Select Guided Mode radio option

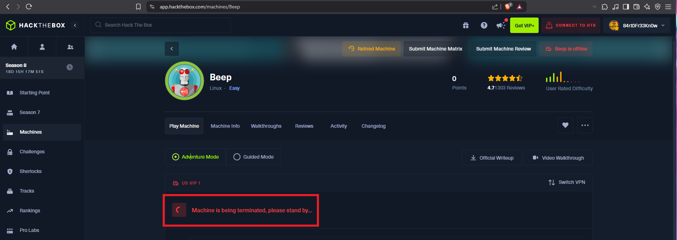(x=253, y=157)
